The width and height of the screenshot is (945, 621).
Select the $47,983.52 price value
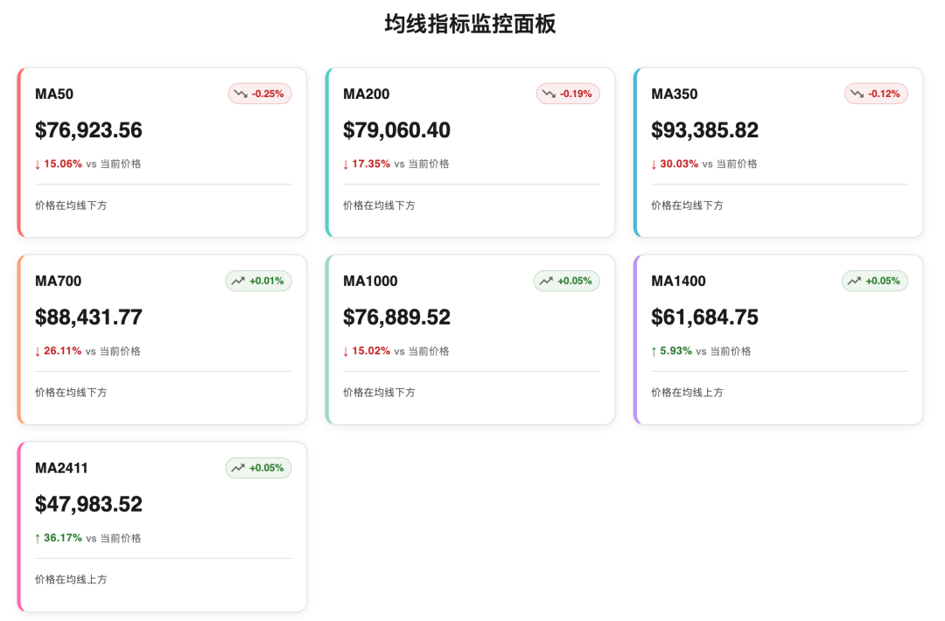88,504
